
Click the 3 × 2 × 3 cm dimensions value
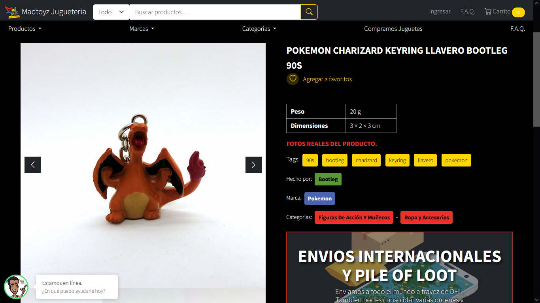[x=365, y=126]
